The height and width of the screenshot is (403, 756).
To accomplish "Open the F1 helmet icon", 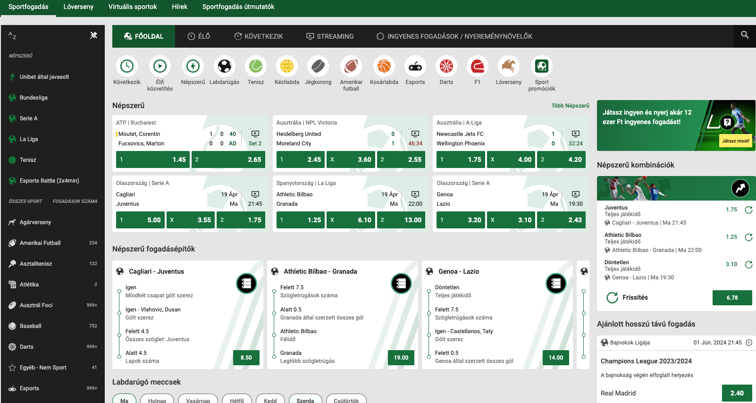I will click(x=478, y=67).
